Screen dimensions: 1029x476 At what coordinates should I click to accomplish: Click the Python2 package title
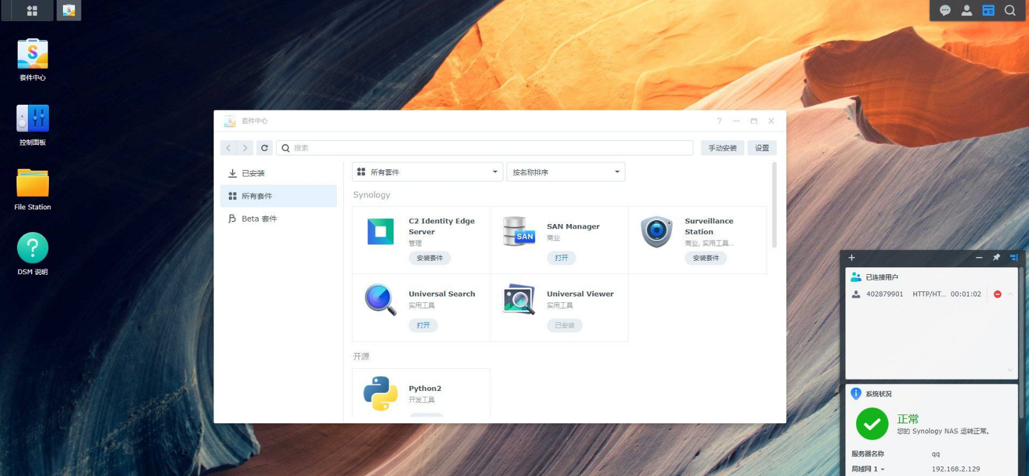pos(425,388)
